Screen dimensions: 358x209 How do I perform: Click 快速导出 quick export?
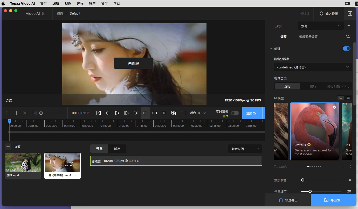pos(288,200)
